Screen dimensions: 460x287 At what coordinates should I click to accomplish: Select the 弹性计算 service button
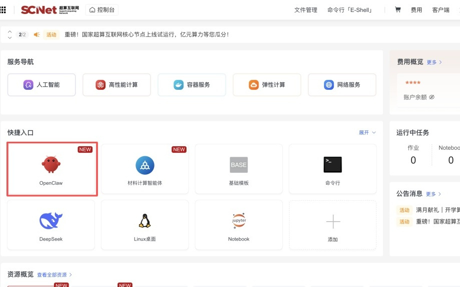(x=267, y=85)
